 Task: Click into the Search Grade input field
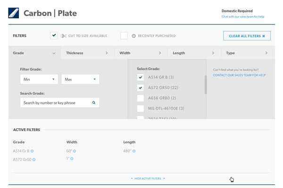pos(59,102)
